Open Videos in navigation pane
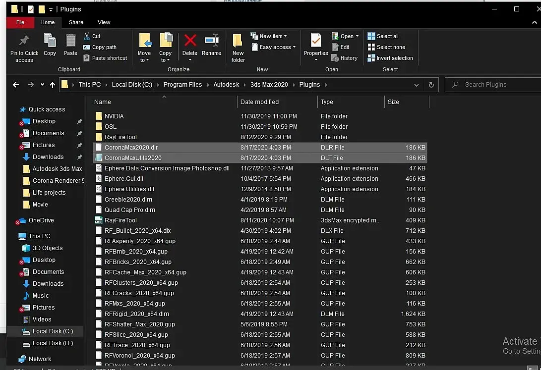The image size is (541, 370). 37,319
